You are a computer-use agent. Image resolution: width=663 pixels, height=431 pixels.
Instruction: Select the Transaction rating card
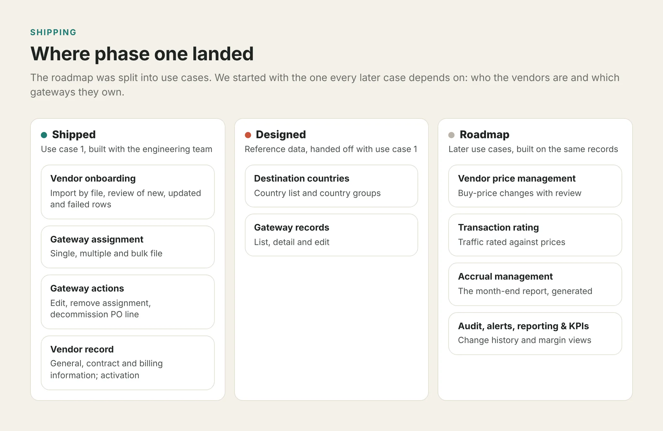coord(535,235)
